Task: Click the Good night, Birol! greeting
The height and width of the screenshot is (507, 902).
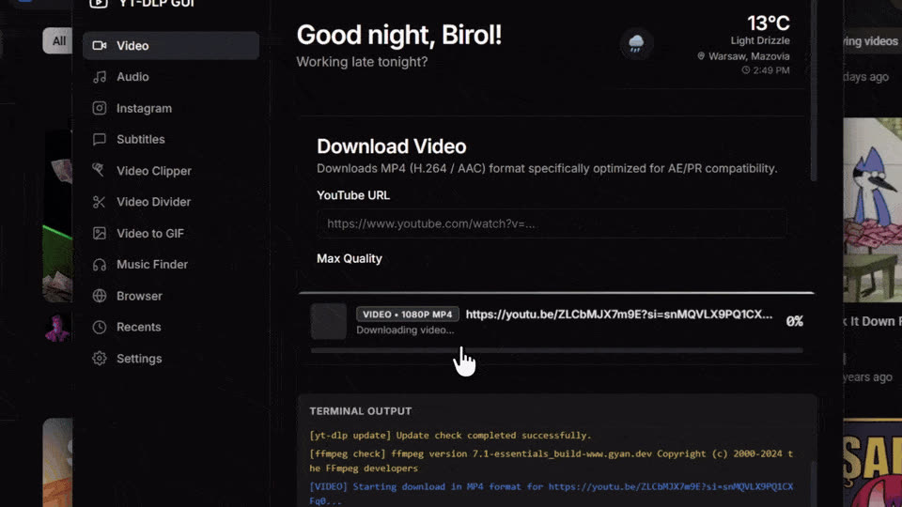Action: [x=398, y=35]
